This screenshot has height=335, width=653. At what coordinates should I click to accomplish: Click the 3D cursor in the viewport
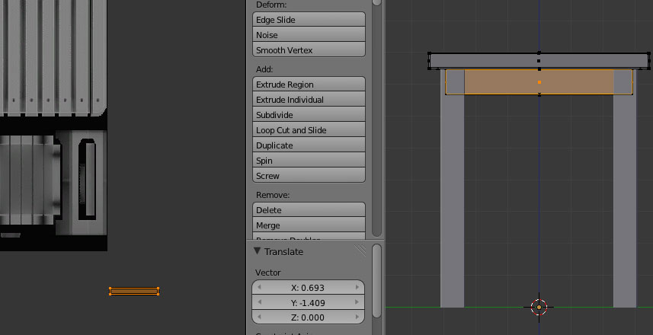[x=539, y=308]
